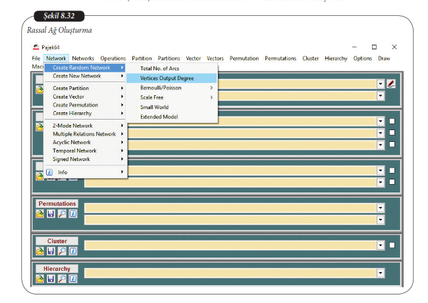Click the Cluster selection field
This screenshot has height=303, width=428.
coord(230,245)
